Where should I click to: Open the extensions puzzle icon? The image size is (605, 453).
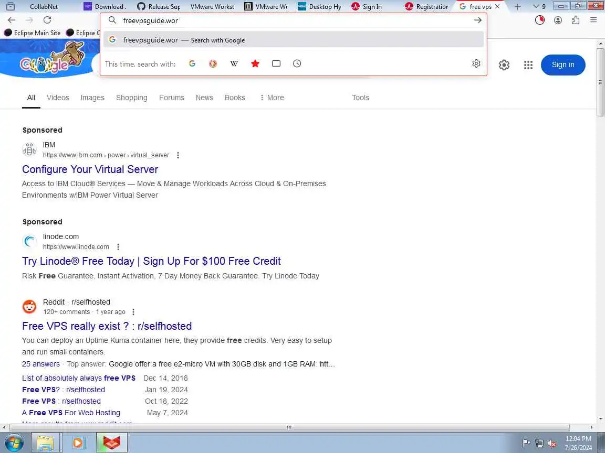pos(576,20)
